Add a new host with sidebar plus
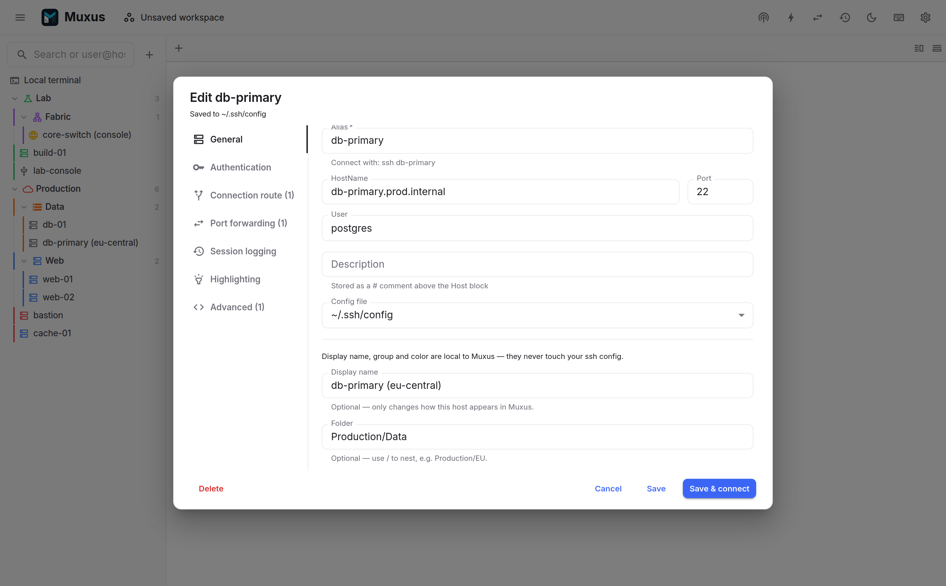Viewport: 946px width, 586px height. click(149, 55)
